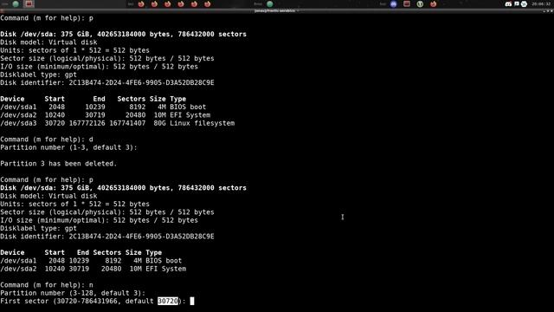Click the green circle icon in the center taskbar group
554x312 pixels.
coord(270,3)
